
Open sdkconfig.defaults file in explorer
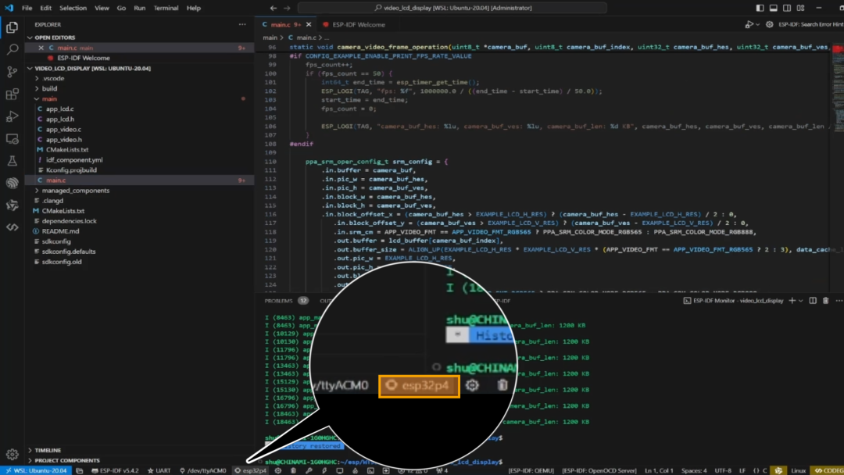tap(68, 252)
